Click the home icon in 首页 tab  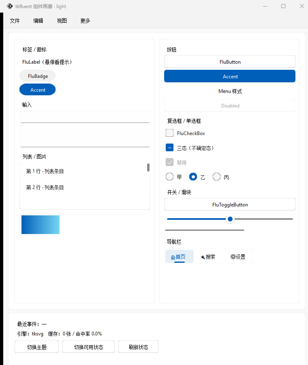[173, 257]
